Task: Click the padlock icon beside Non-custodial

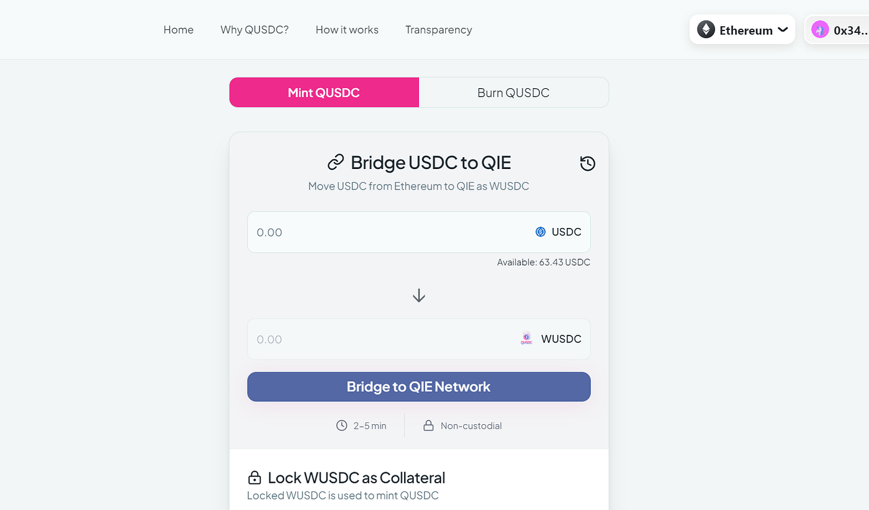Action: point(428,426)
